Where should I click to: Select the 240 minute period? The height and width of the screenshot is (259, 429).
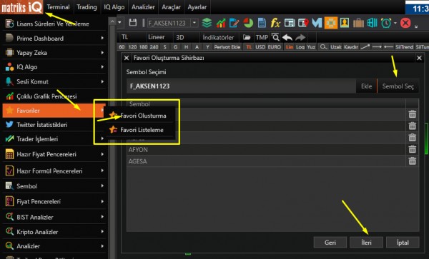coord(154,47)
